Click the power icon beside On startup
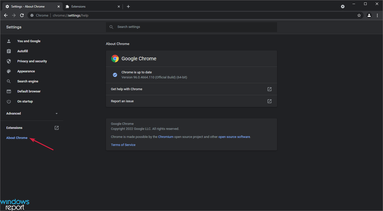 (x=9, y=101)
